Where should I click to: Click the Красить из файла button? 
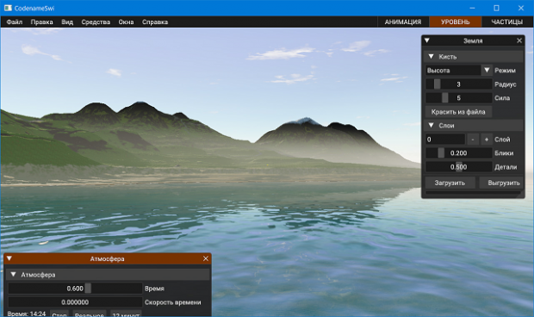pyautogui.click(x=458, y=112)
